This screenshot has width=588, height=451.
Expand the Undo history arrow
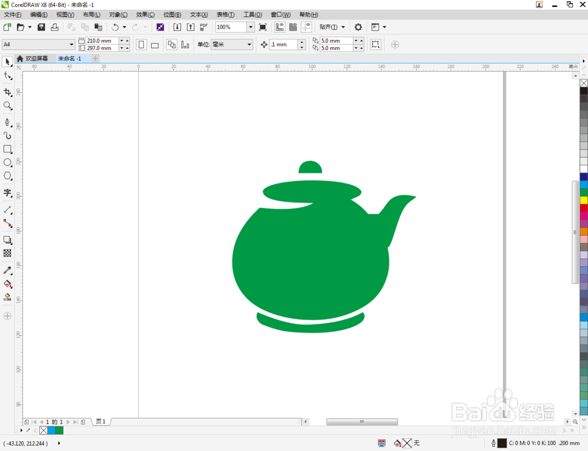[125, 27]
